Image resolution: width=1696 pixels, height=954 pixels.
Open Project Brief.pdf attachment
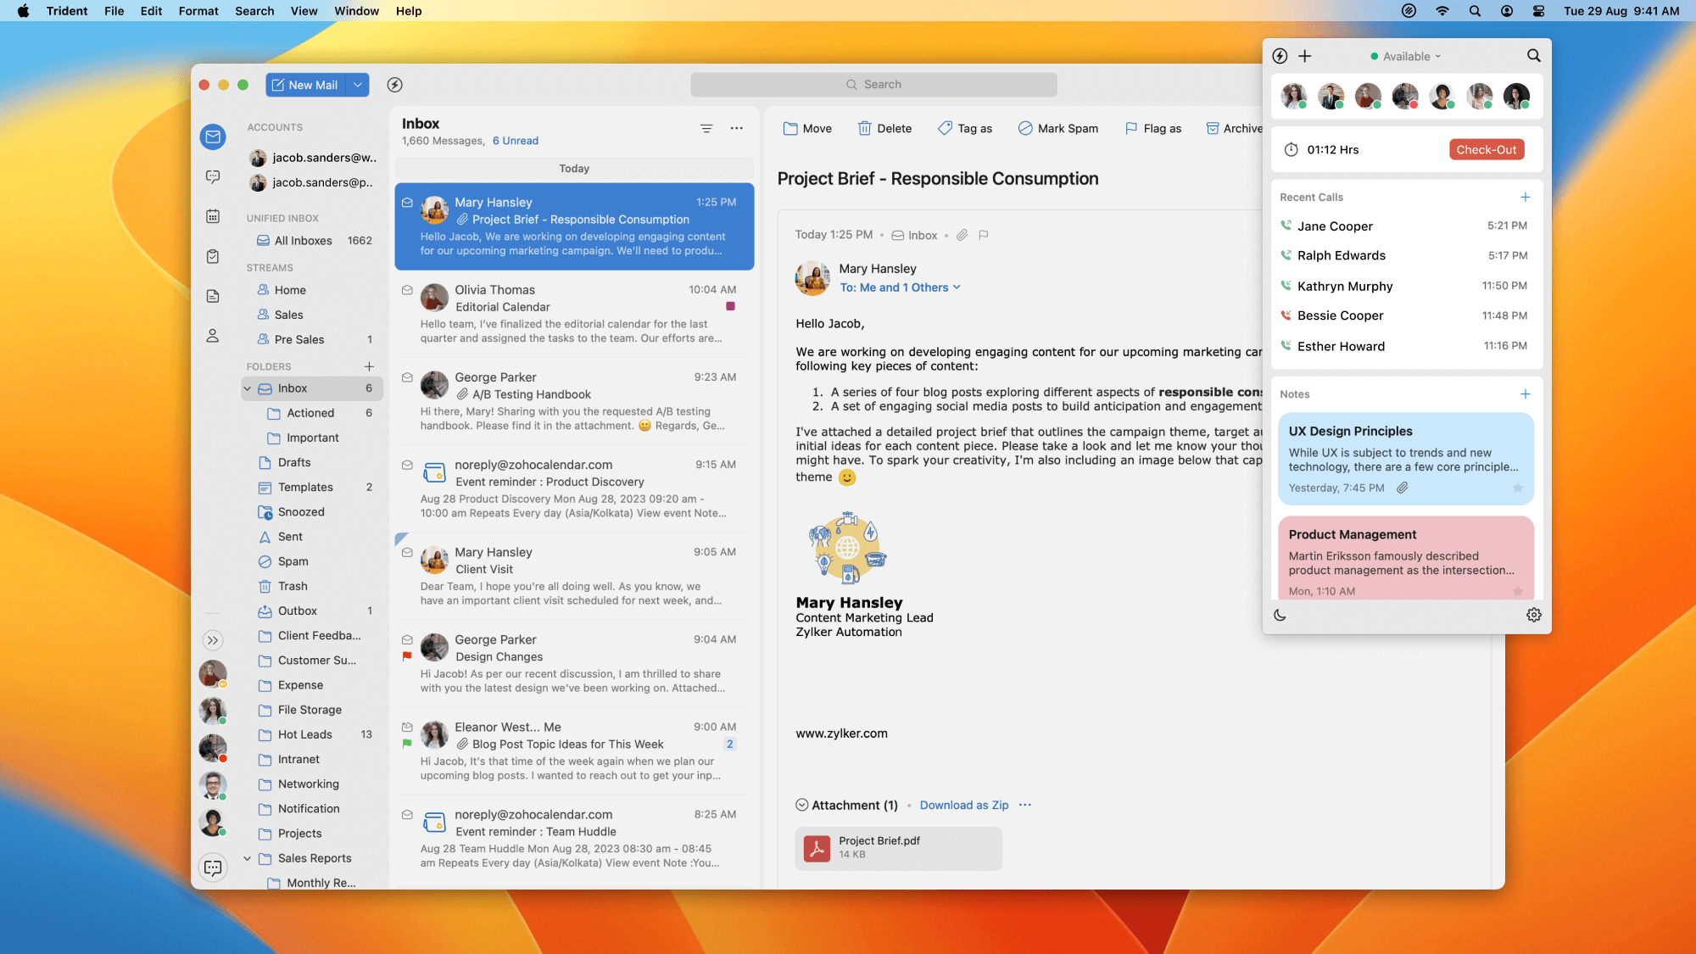click(898, 848)
